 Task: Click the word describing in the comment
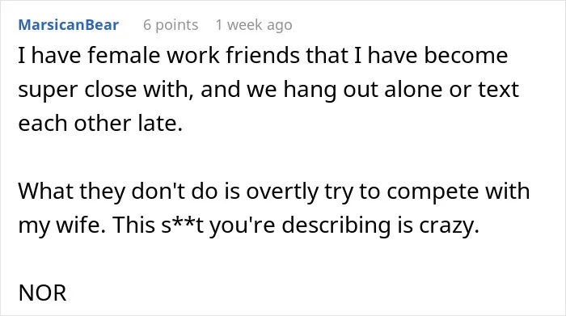click(x=336, y=225)
